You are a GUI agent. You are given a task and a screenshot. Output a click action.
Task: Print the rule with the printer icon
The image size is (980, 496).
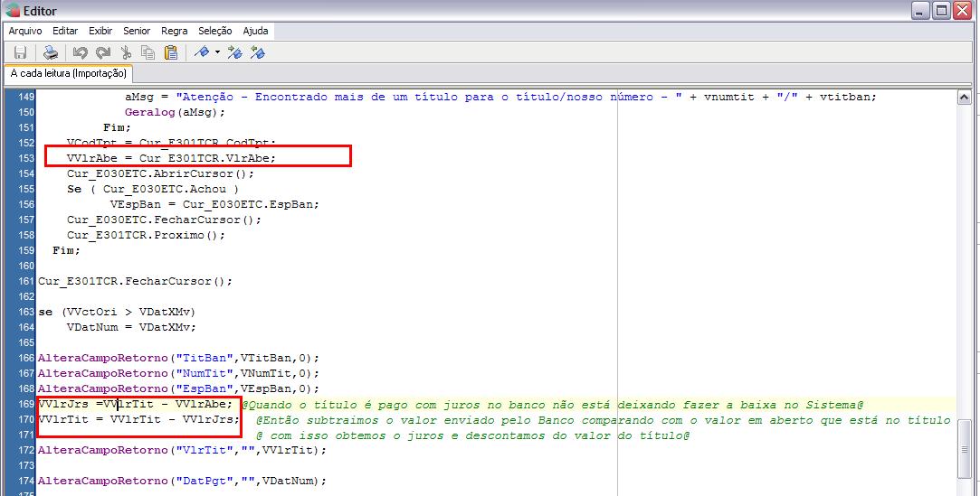click(52, 52)
